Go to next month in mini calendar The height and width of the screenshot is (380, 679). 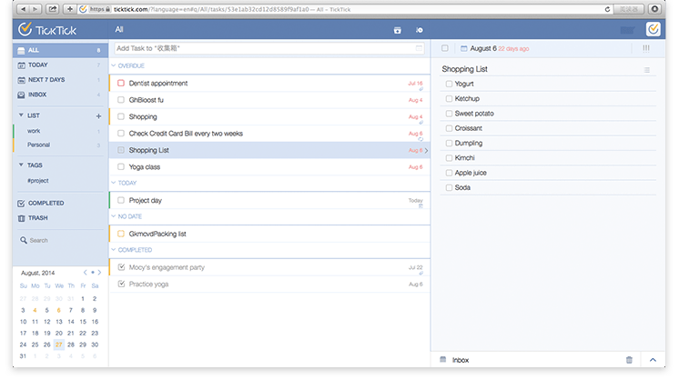coord(99,273)
